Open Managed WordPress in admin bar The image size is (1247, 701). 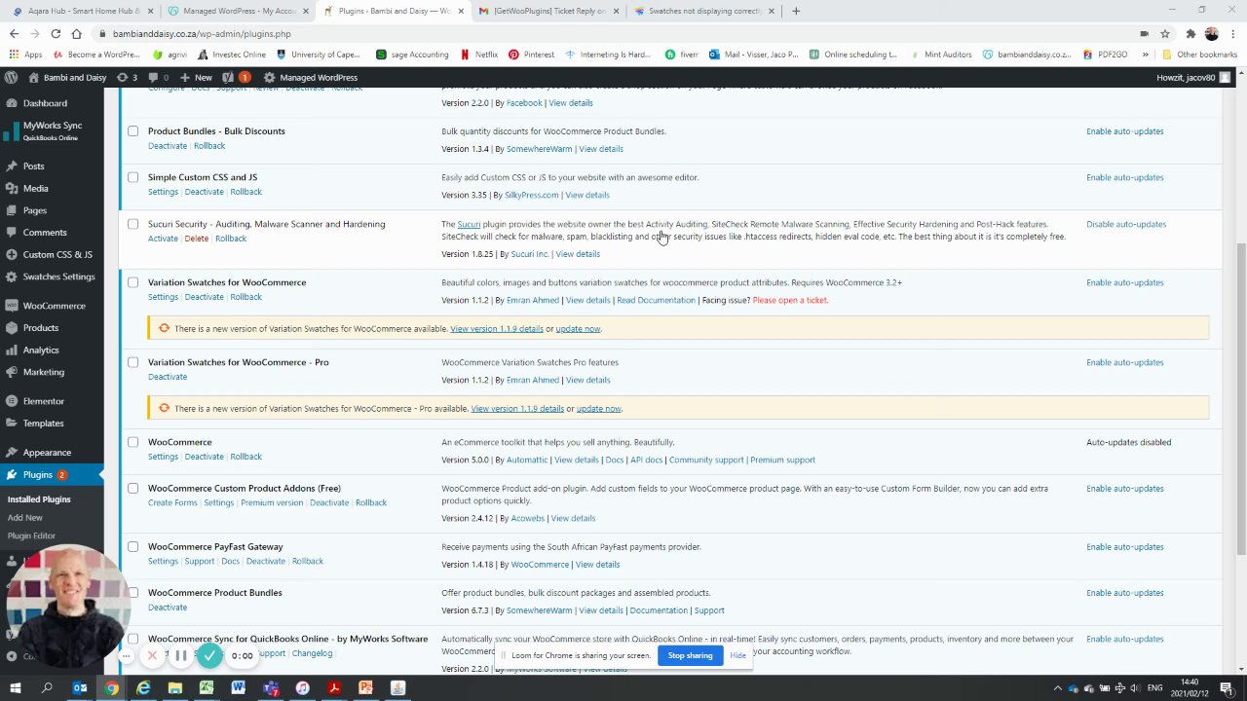click(310, 77)
